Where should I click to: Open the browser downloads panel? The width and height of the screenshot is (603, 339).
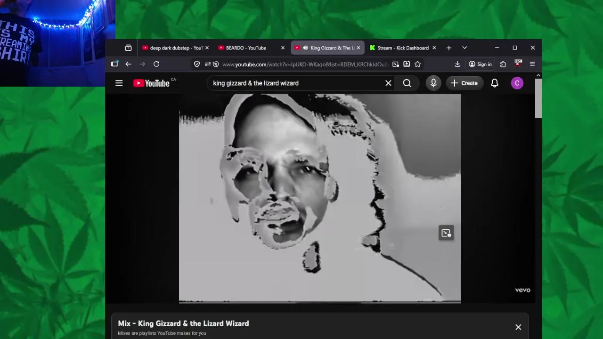(x=457, y=64)
